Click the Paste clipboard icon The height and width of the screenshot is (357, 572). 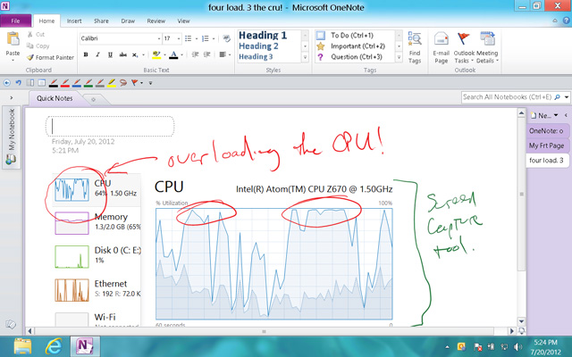click(x=13, y=40)
